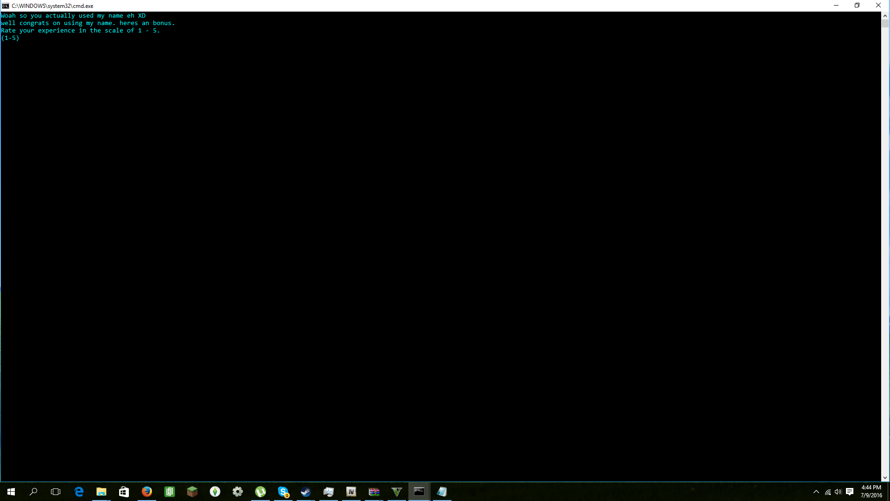Click the prompt line to type a rating
This screenshot has height=501, width=890.
(x=28, y=38)
